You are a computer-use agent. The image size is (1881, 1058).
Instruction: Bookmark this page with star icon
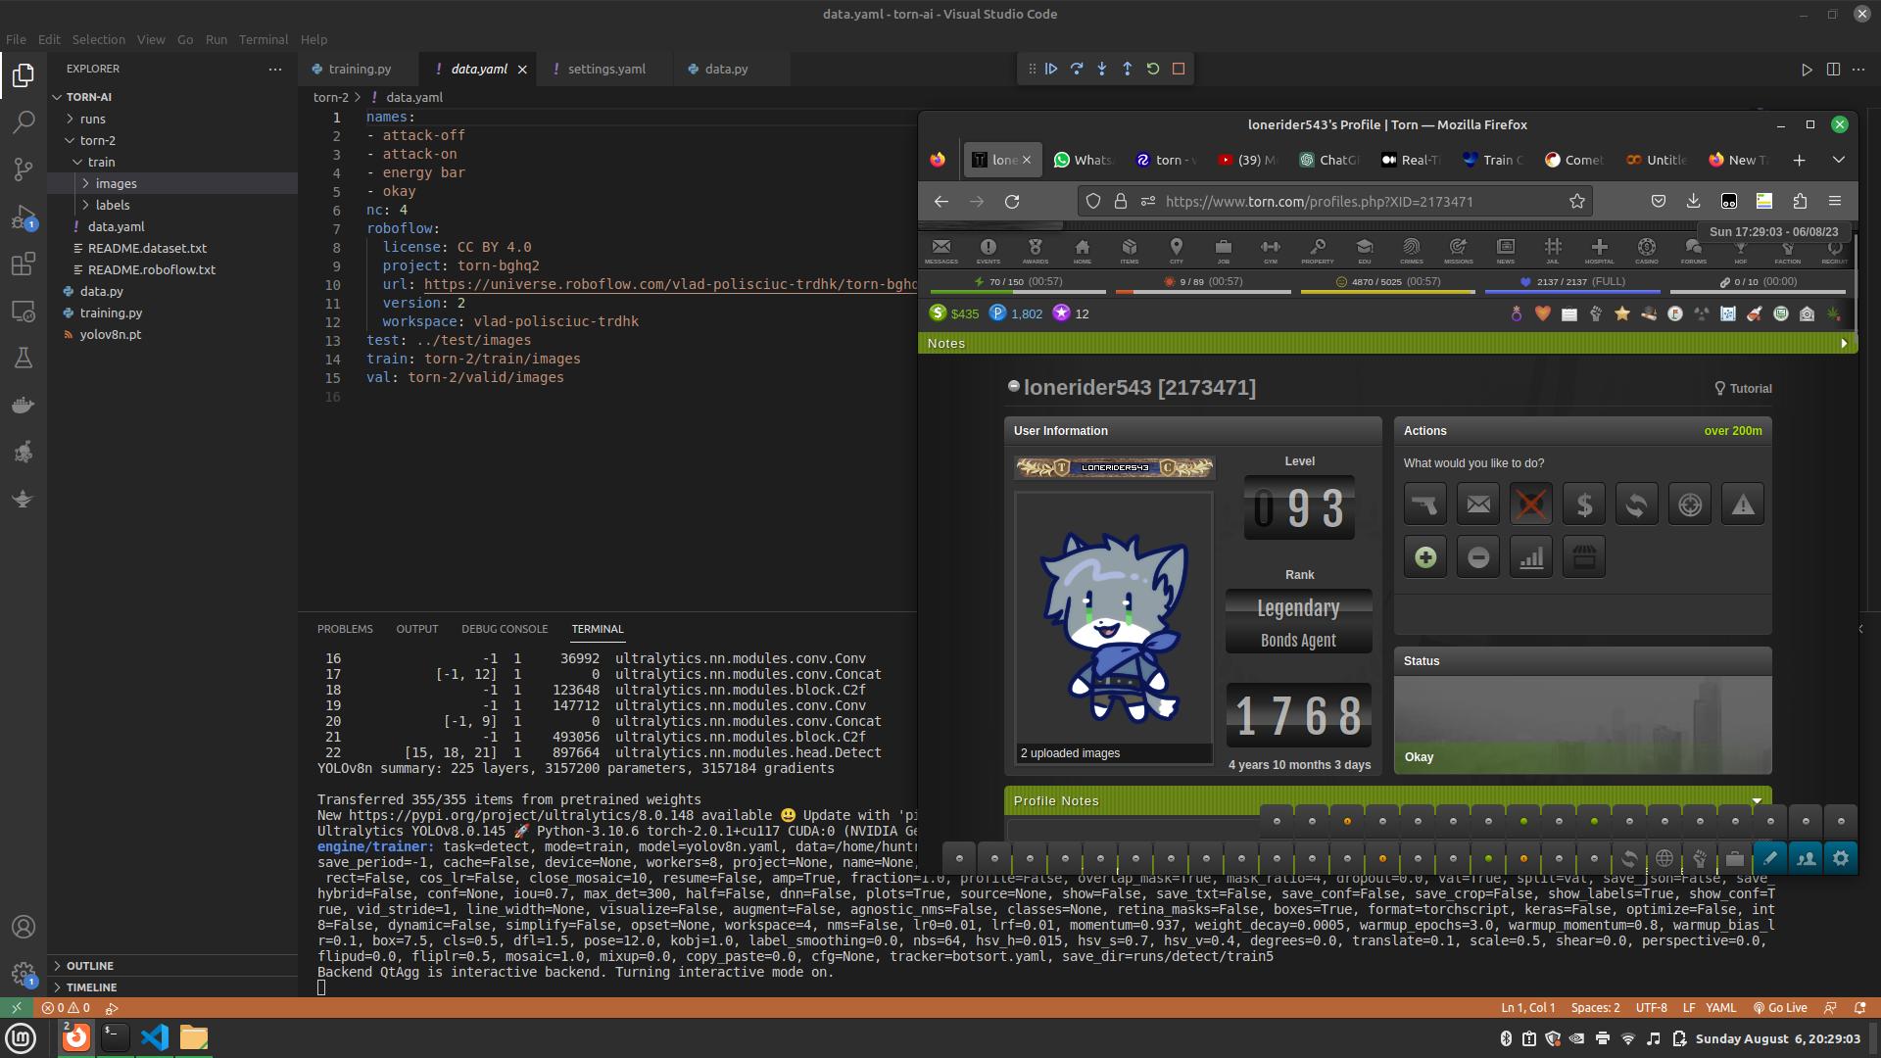tap(1577, 201)
